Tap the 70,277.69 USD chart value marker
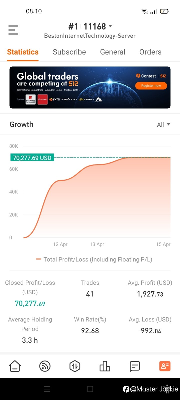The height and width of the screenshot is (400, 180). [32, 158]
